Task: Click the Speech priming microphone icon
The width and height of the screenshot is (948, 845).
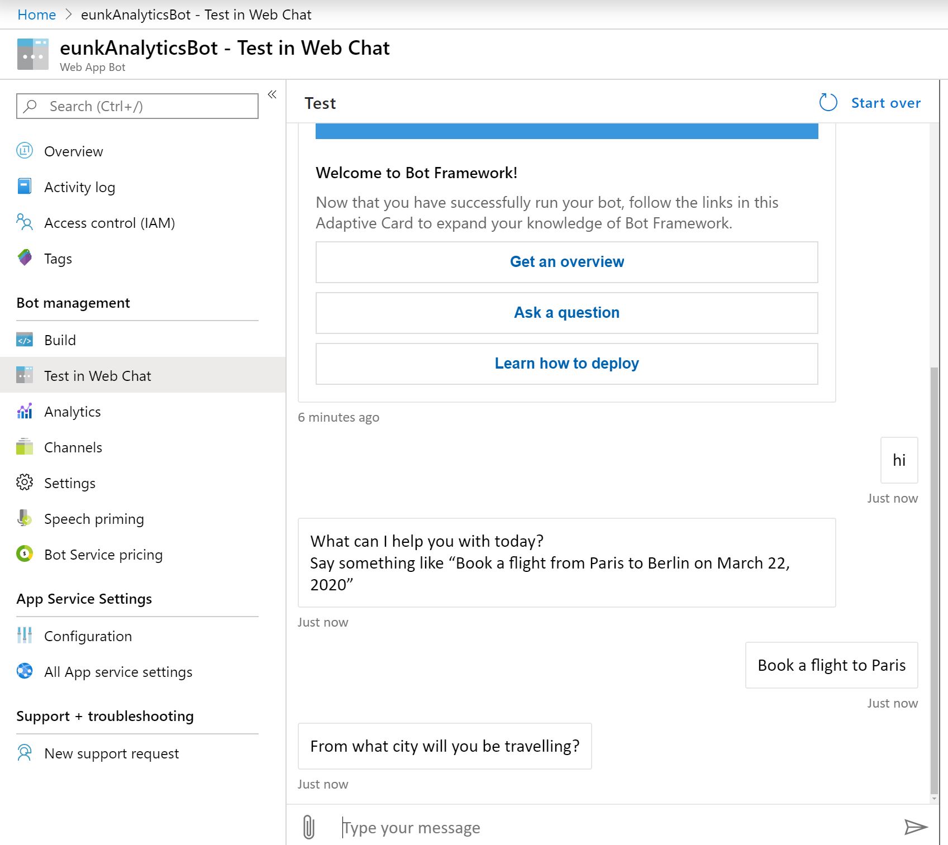Action: (x=25, y=518)
